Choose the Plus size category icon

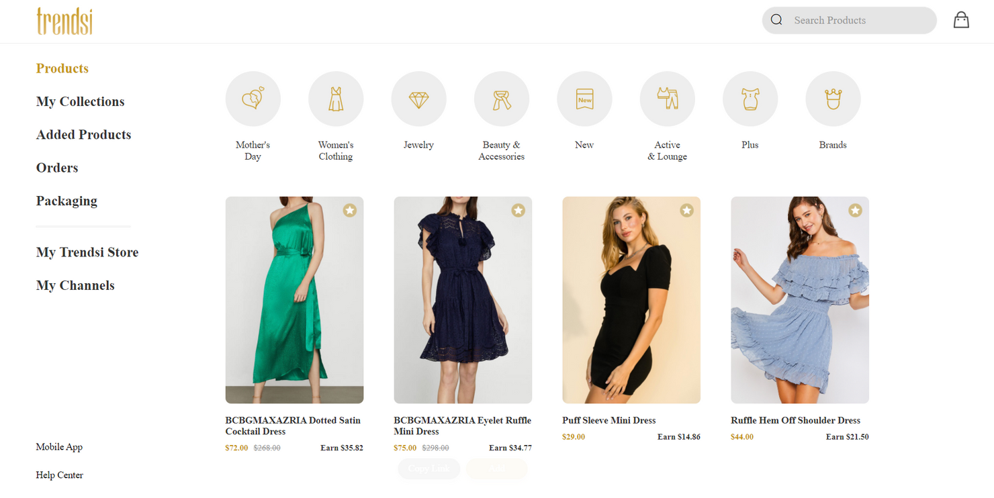pyautogui.click(x=750, y=99)
